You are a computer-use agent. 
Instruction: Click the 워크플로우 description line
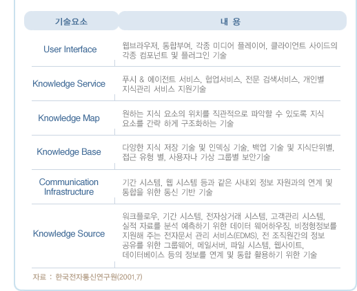[223, 216]
